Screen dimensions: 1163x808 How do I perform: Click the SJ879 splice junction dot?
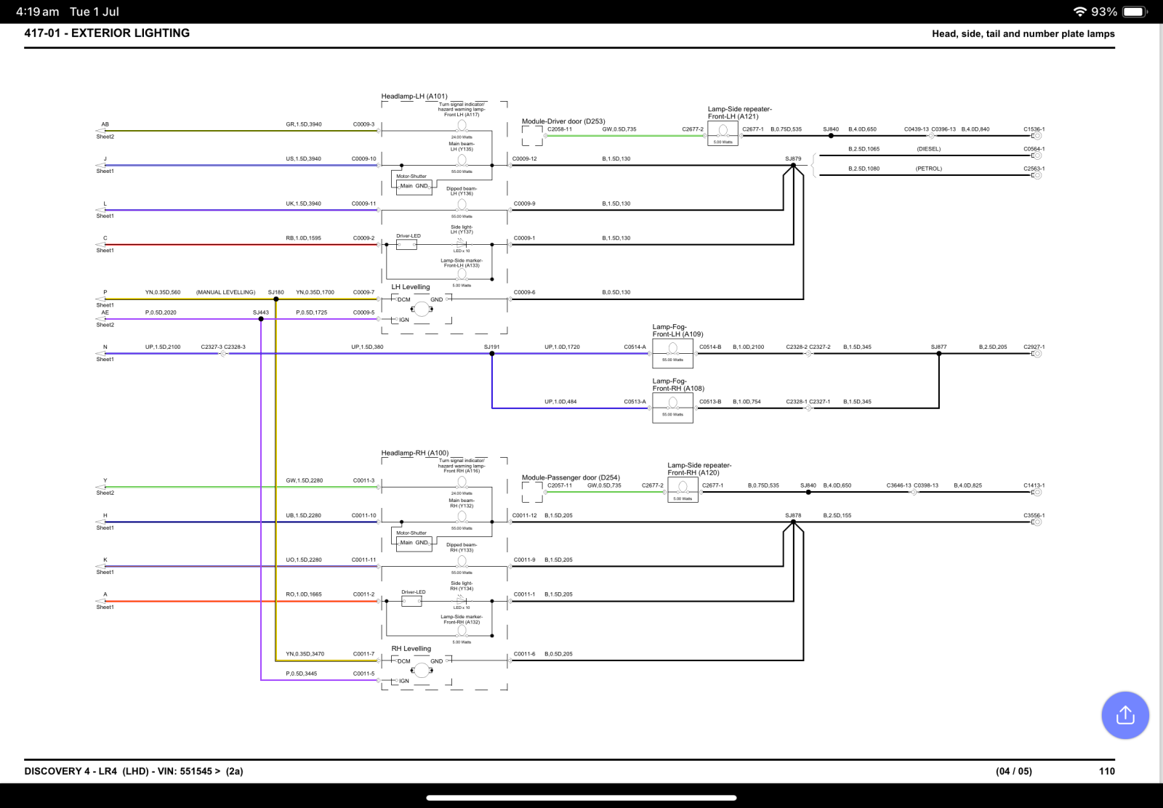[793, 165]
